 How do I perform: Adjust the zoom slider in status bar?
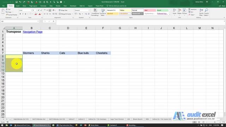[215, 122]
